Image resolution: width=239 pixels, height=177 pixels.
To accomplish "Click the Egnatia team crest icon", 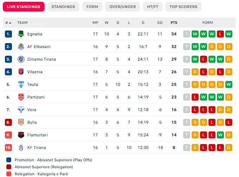I will pos(21,34).
